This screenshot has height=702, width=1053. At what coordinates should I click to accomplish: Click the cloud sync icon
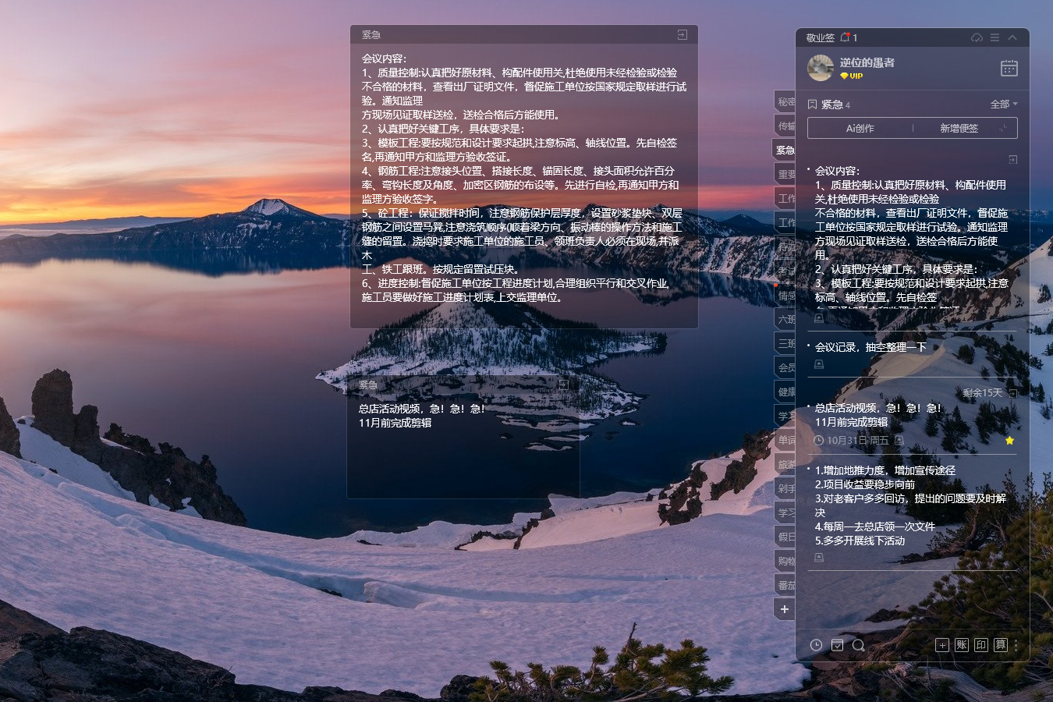pyautogui.click(x=977, y=37)
